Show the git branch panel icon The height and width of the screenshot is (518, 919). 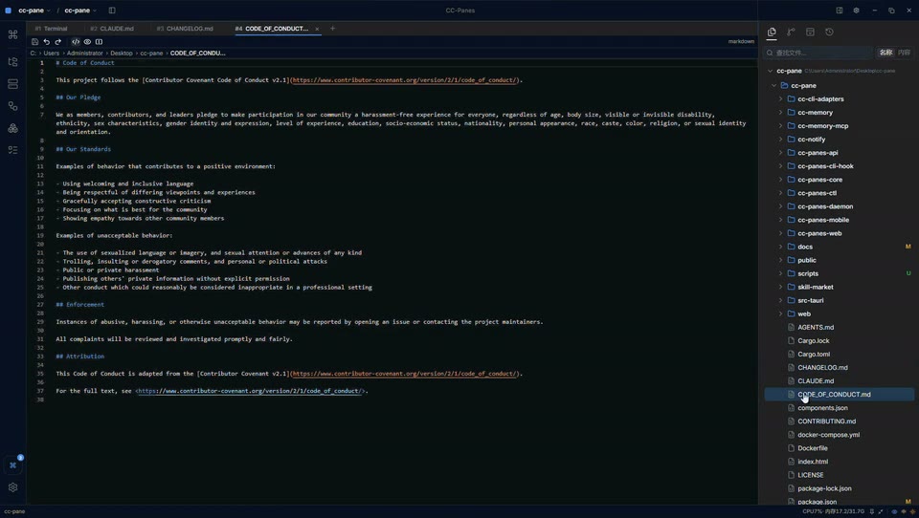tap(791, 32)
